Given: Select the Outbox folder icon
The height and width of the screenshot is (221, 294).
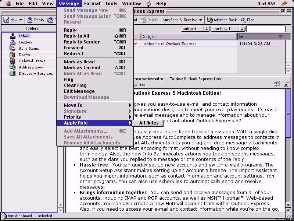Looking at the screenshot, I should [x=12, y=42].
